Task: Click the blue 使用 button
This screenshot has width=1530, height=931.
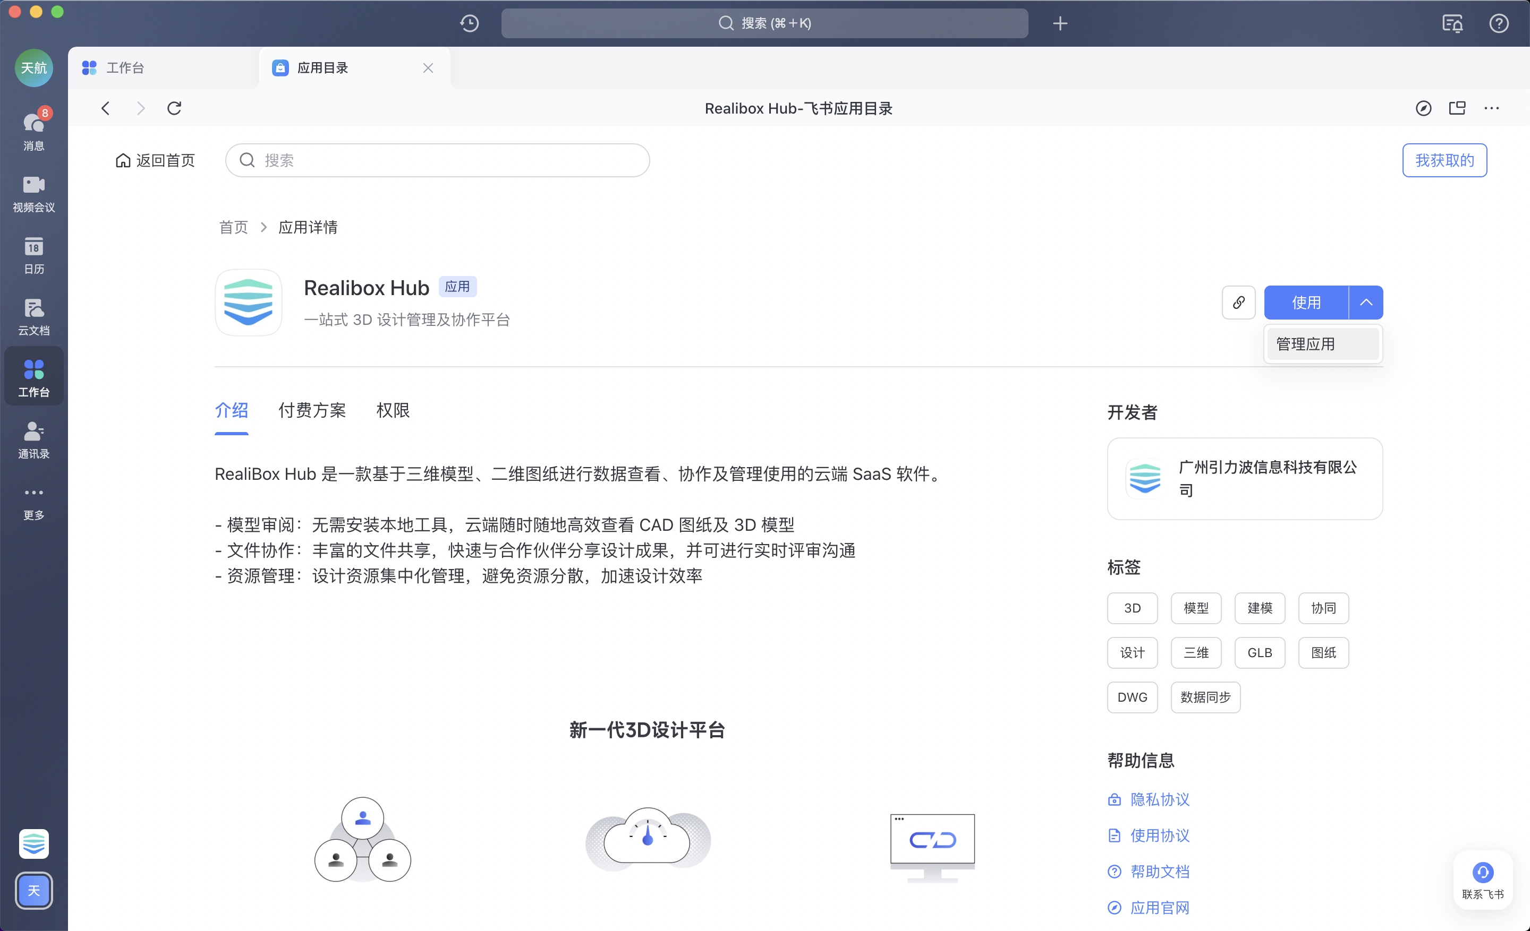Action: point(1306,302)
